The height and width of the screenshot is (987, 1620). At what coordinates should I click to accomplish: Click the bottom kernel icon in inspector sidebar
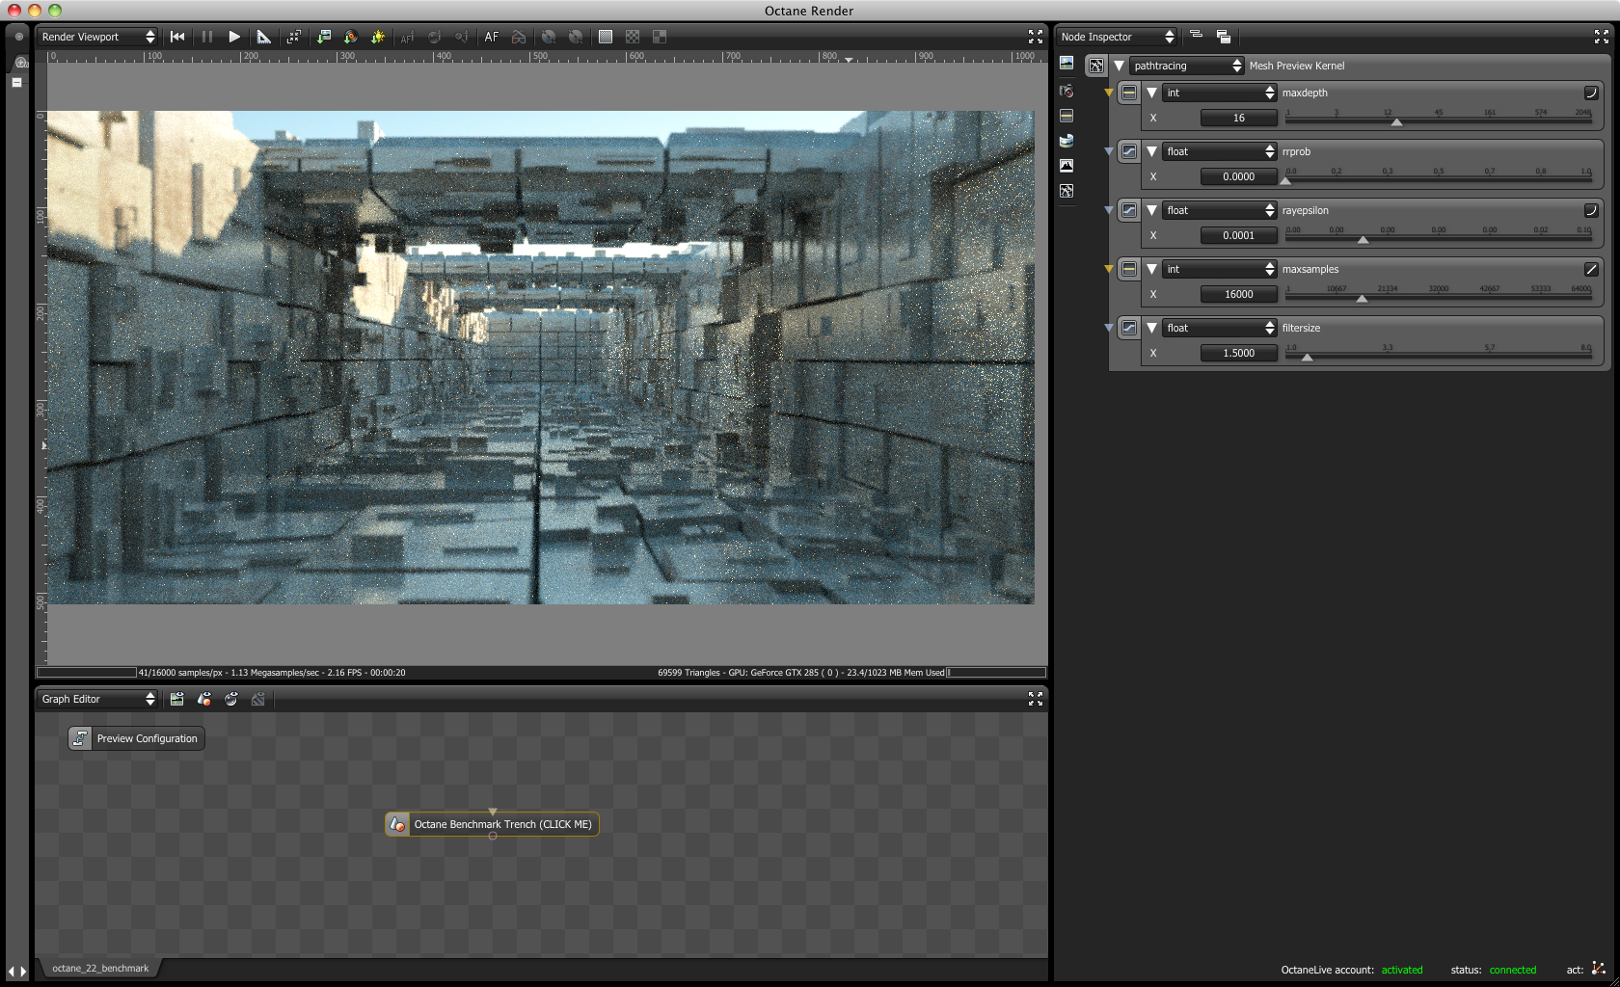(x=1066, y=191)
